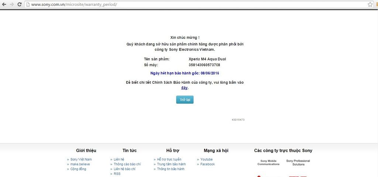378x177 pixels.
Task: Bookmark this page with the star icon
Action: [370, 4]
